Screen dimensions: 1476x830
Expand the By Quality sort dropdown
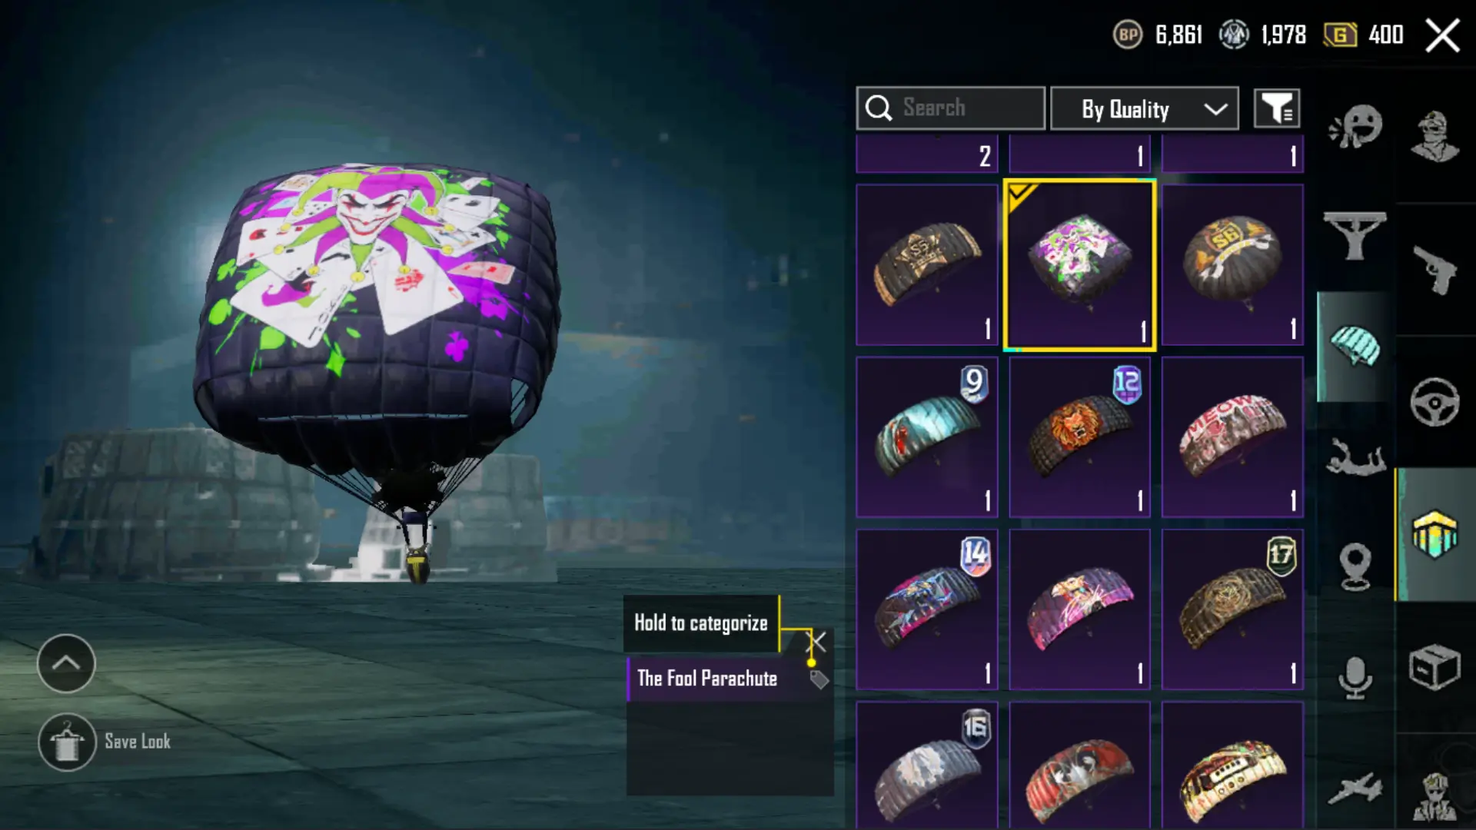click(x=1145, y=108)
